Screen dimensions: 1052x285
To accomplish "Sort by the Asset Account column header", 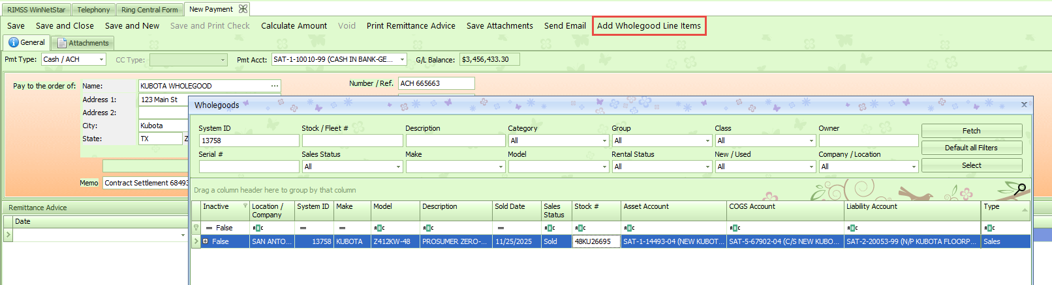I will (x=673, y=210).
